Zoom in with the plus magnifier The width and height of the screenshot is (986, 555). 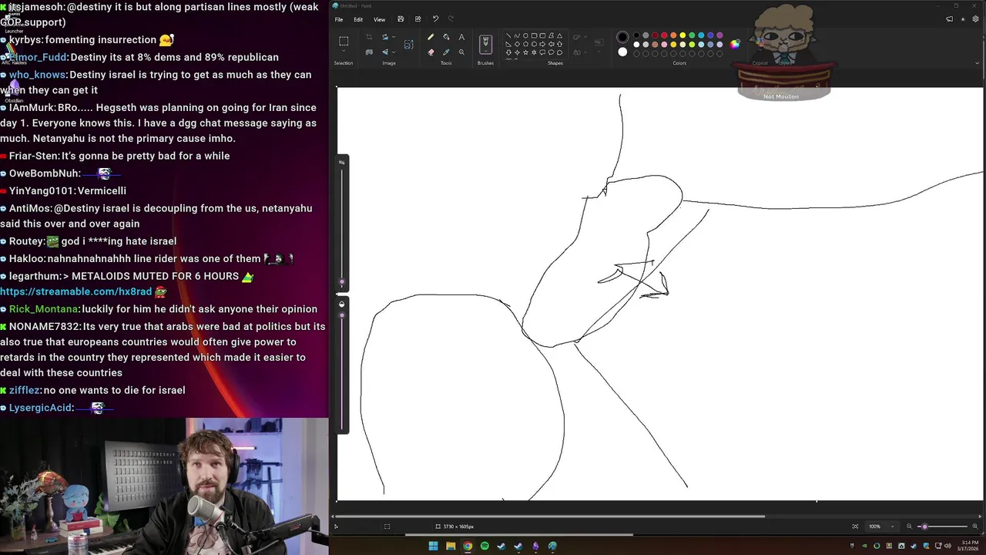[974, 526]
